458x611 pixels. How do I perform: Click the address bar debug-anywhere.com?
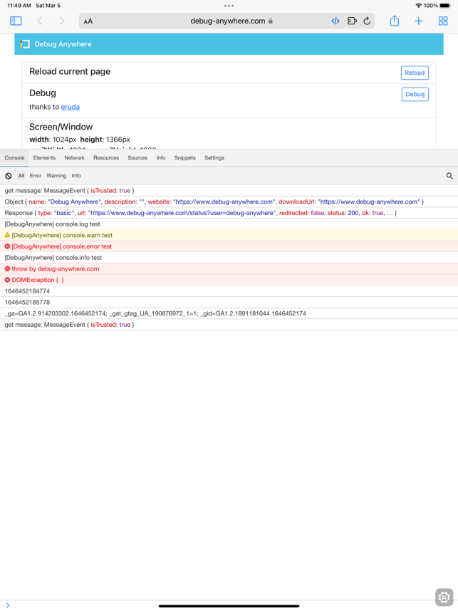227,21
